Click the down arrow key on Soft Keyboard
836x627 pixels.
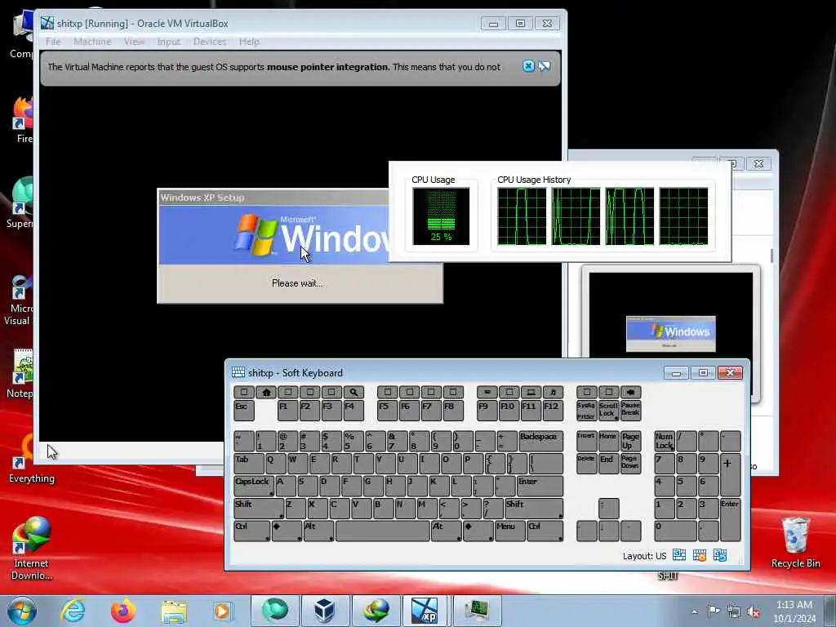click(x=608, y=531)
